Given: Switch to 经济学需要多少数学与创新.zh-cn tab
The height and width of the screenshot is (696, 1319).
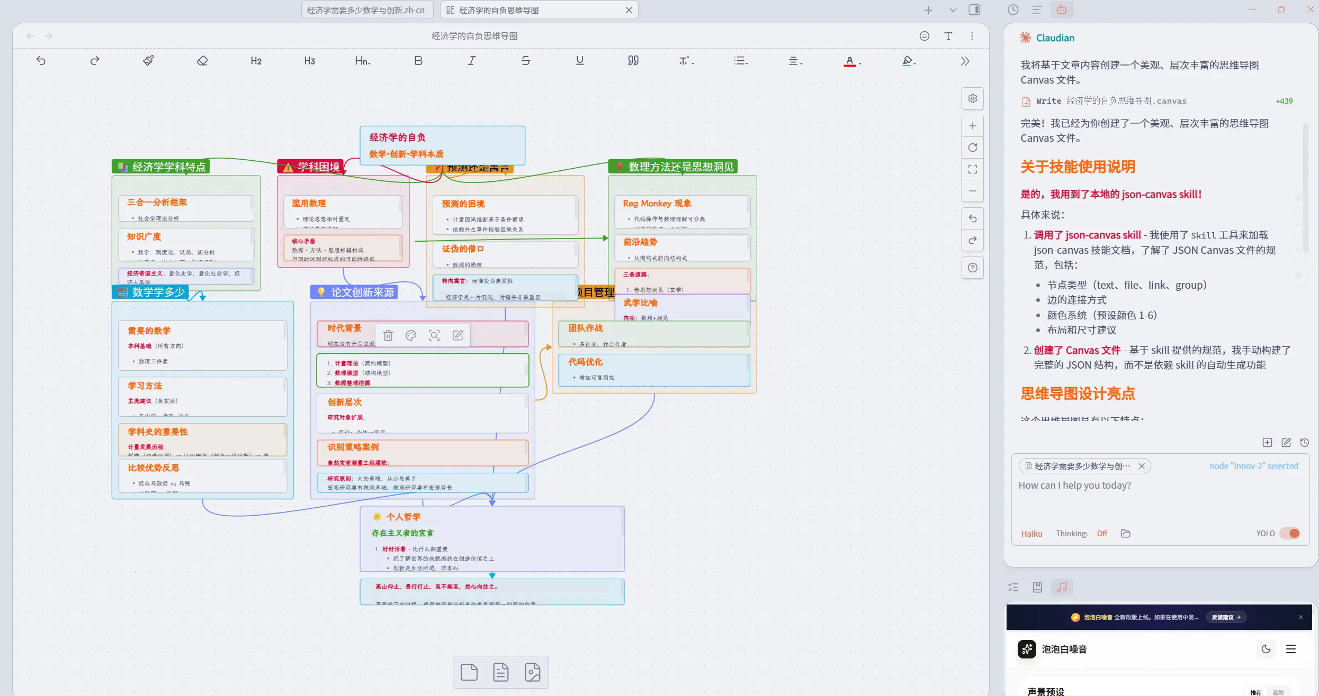Looking at the screenshot, I should coord(366,10).
